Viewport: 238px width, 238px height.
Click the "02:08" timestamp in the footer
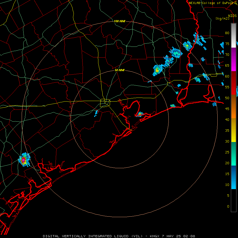tap(189, 236)
